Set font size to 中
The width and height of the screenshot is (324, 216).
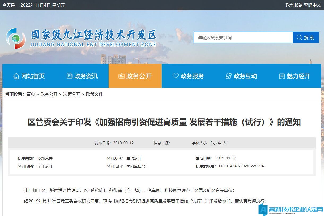220,143
